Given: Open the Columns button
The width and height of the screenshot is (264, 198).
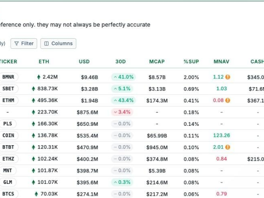Looking at the screenshot, I should pyautogui.click(x=58, y=44).
